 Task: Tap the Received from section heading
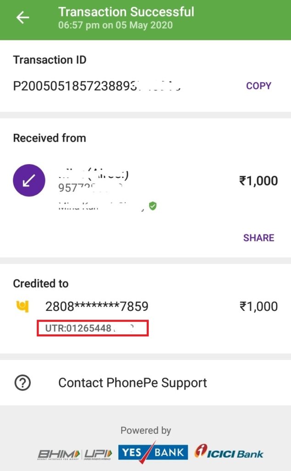pos(50,138)
